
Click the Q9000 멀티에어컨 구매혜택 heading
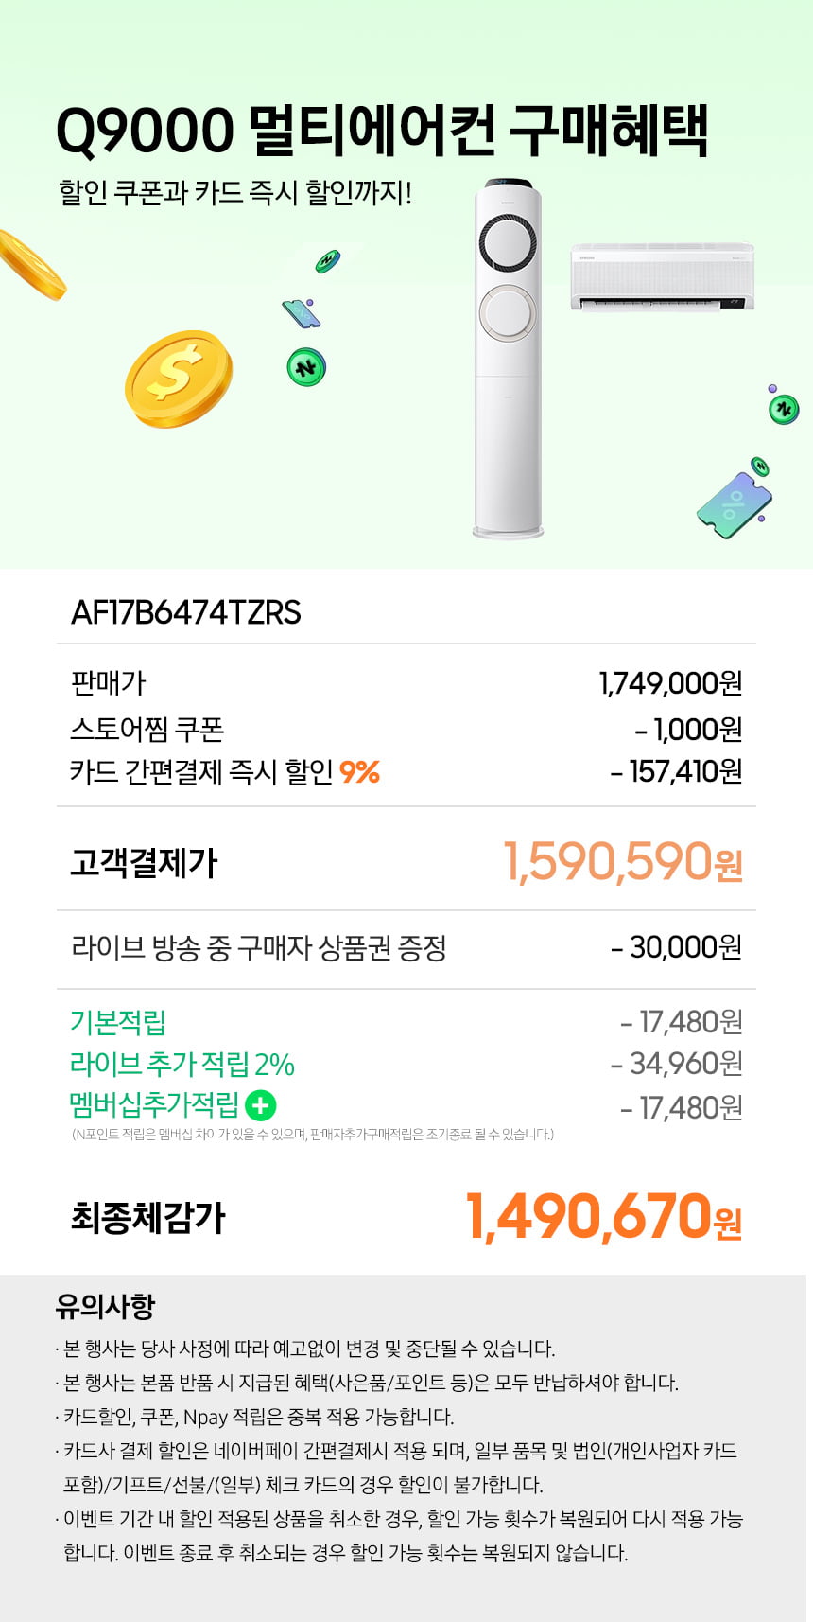point(382,131)
